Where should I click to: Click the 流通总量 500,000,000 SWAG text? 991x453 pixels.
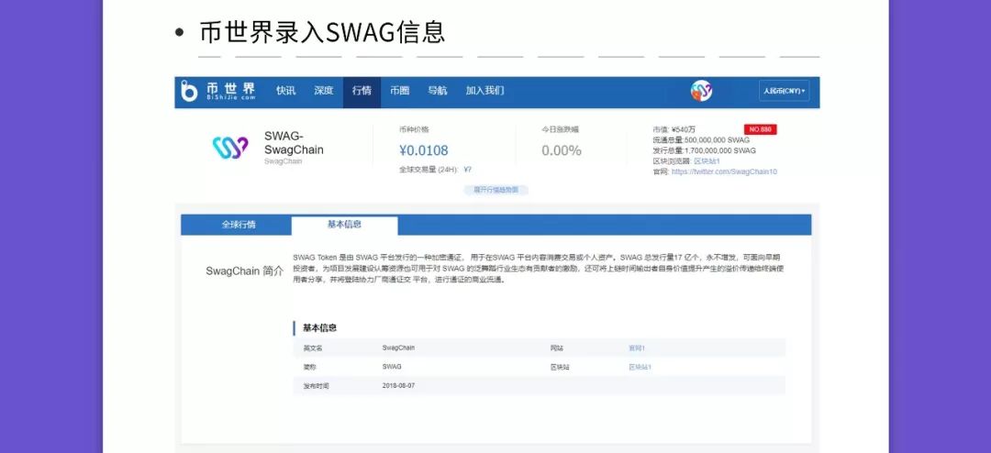tap(702, 140)
